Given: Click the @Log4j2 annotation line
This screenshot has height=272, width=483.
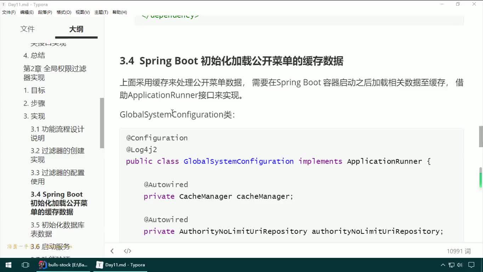Looking at the screenshot, I should pos(142,149).
